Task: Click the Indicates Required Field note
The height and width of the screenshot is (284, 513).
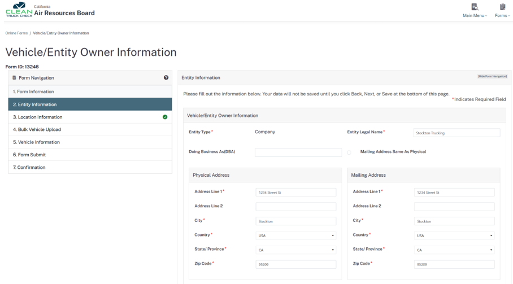Action: coord(479,99)
